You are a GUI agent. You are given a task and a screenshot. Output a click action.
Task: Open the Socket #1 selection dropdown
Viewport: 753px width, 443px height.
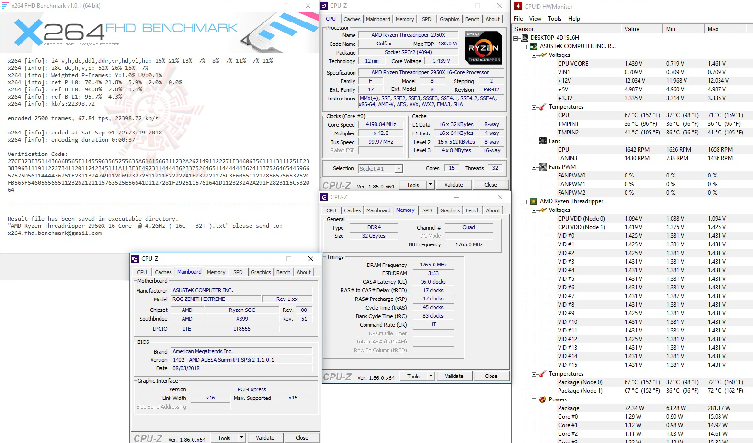(399, 168)
